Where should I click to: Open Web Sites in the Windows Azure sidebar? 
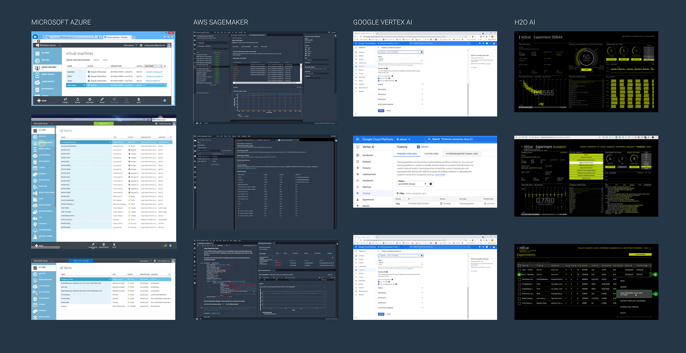tap(46, 61)
